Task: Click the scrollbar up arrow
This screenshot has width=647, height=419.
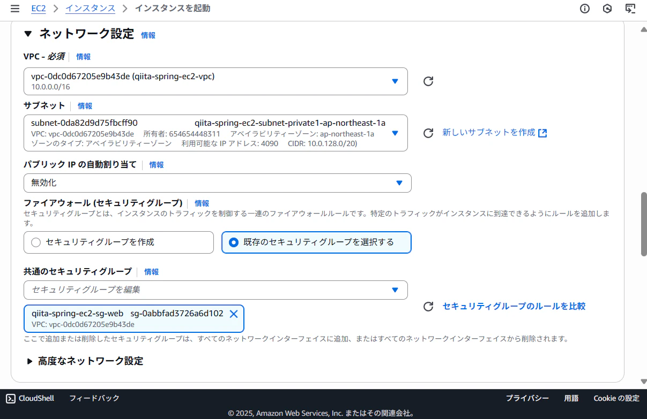Action: (644, 29)
